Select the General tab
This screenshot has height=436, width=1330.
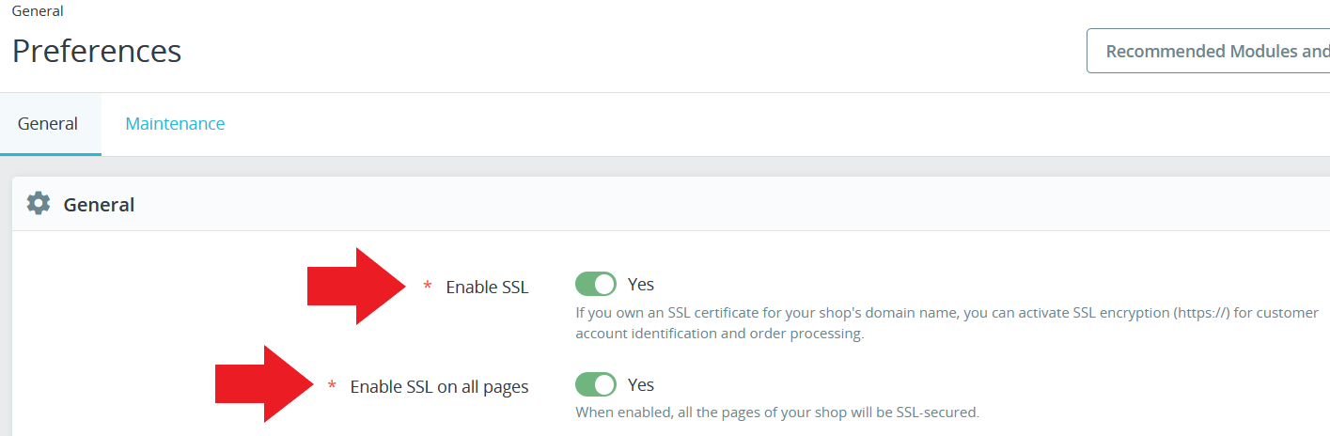point(48,124)
